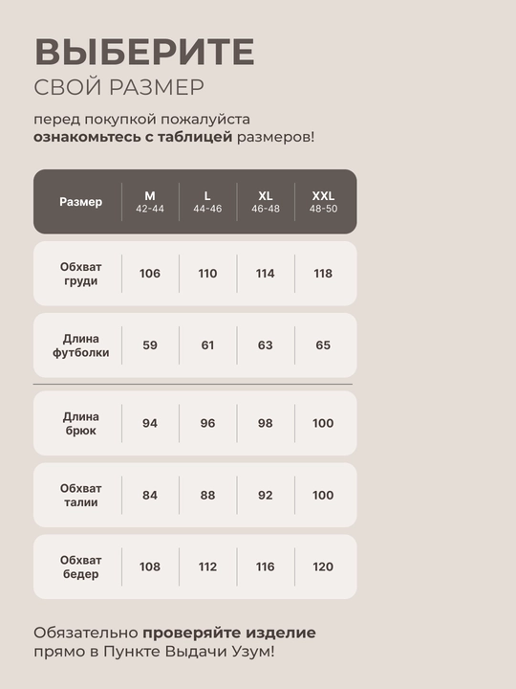Click hip value 120 for size XXL
516x689 pixels.
pos(323,567)
